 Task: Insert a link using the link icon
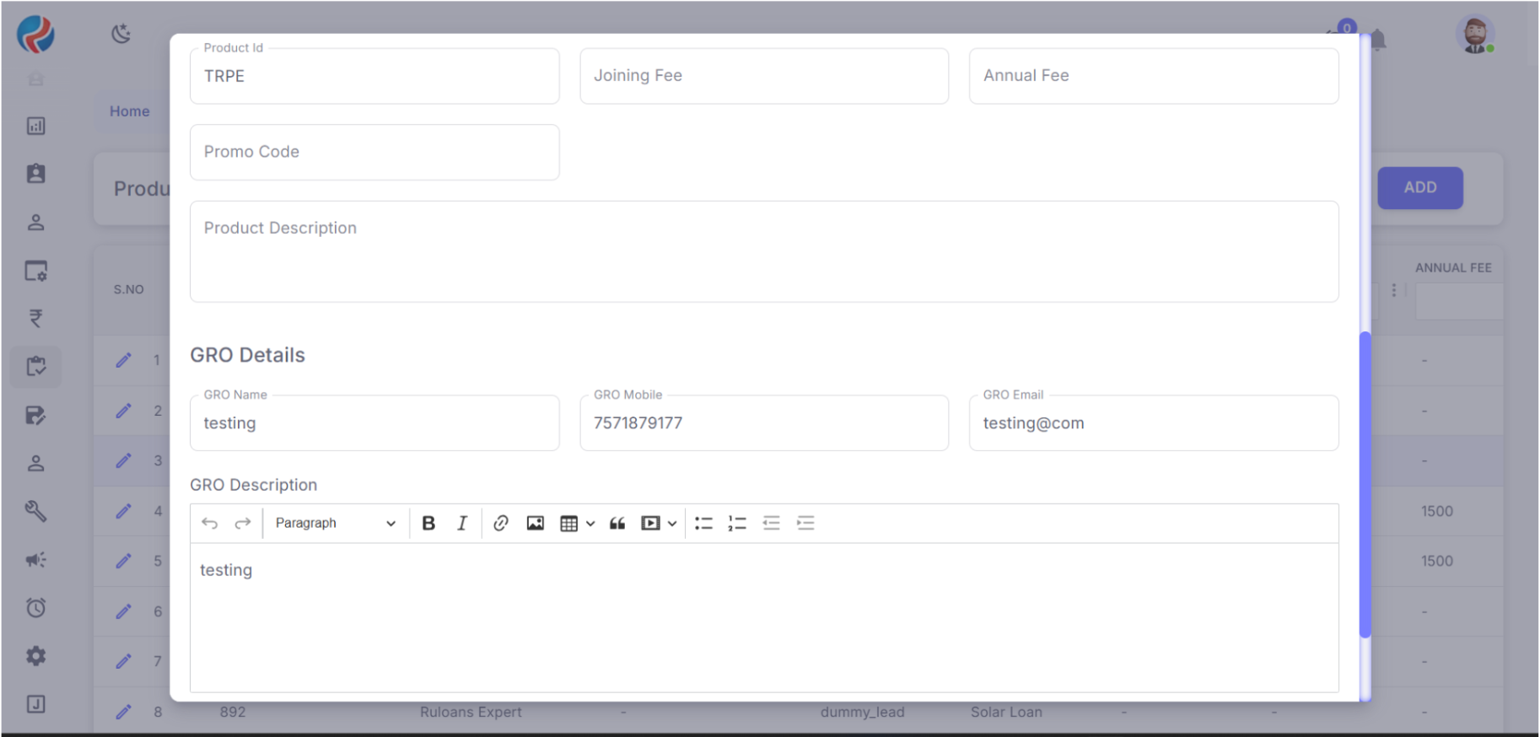[501, 524]
